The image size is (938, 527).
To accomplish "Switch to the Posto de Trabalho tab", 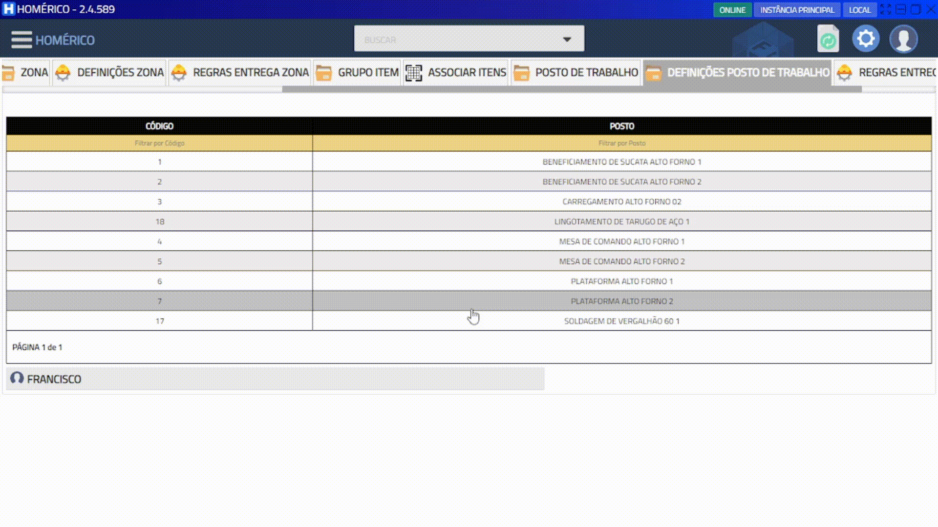I will pos(586,73).
